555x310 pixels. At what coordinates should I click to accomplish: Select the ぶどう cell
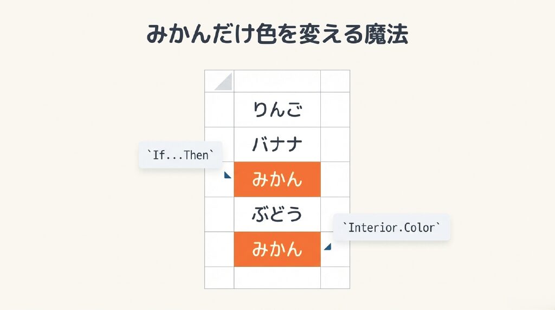[x=277, y=214]
